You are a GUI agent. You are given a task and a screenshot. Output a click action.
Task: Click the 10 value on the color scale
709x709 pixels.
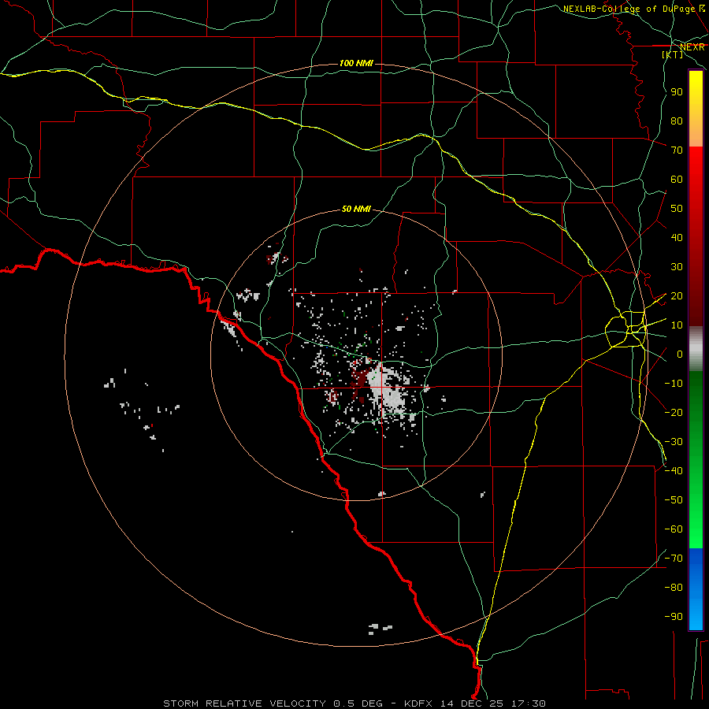[677, 325]
